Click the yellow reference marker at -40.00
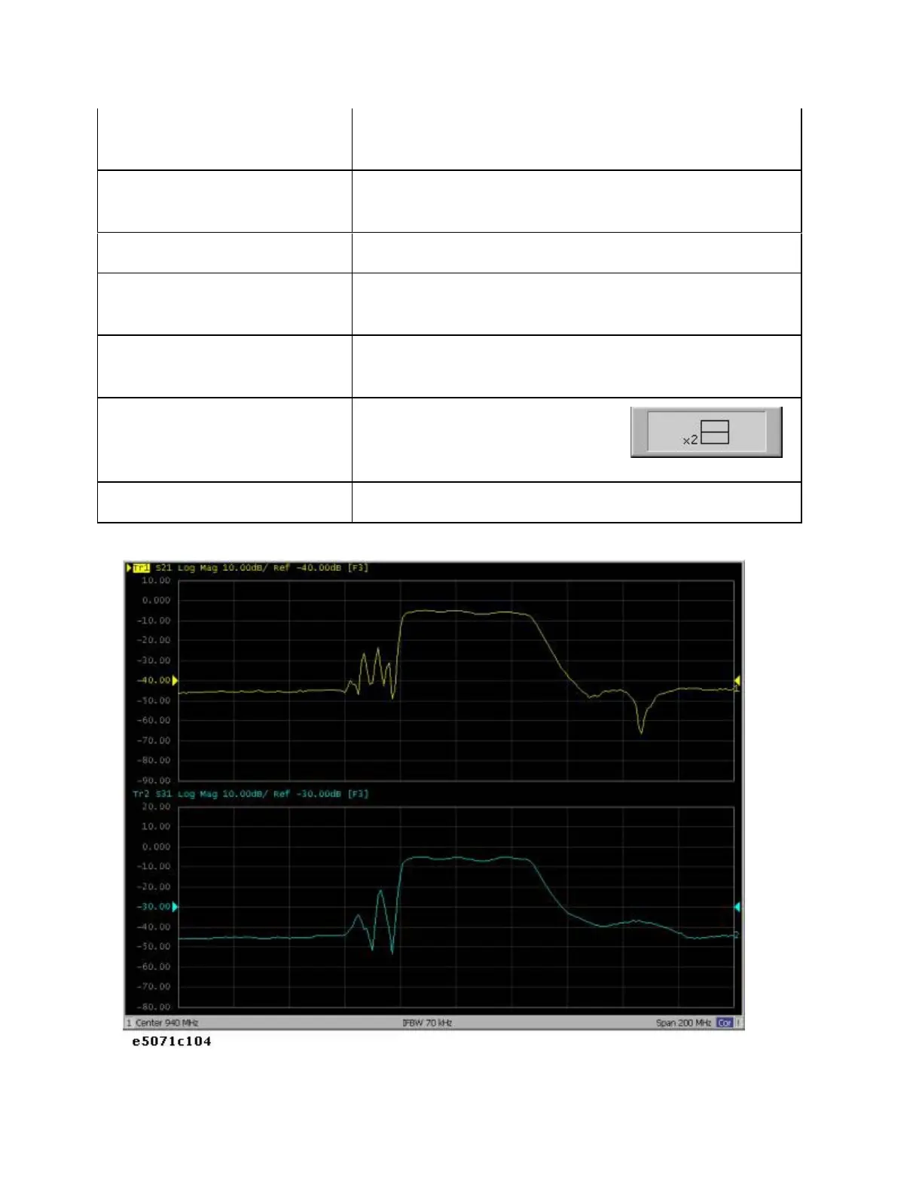This screenshot has width=922, height=1193. (175, 680)
